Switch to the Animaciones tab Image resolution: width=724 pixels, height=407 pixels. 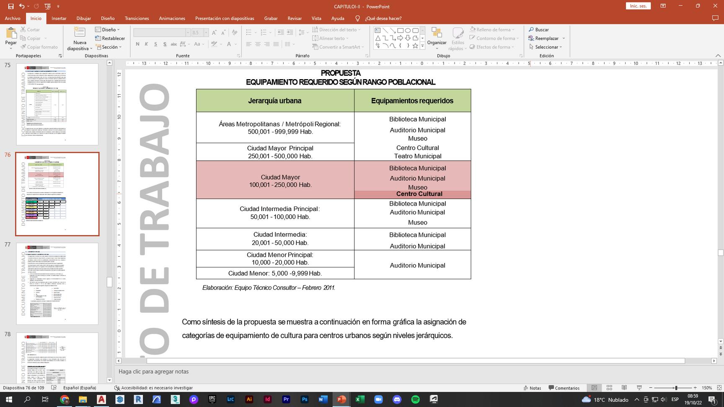click(172, 18)
